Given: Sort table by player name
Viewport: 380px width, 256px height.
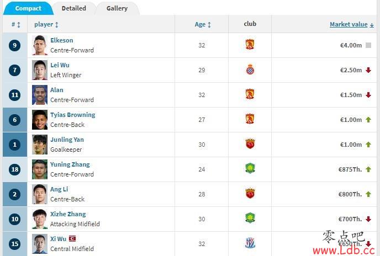Looking at the screenshot, I should [x=46, y=24].
